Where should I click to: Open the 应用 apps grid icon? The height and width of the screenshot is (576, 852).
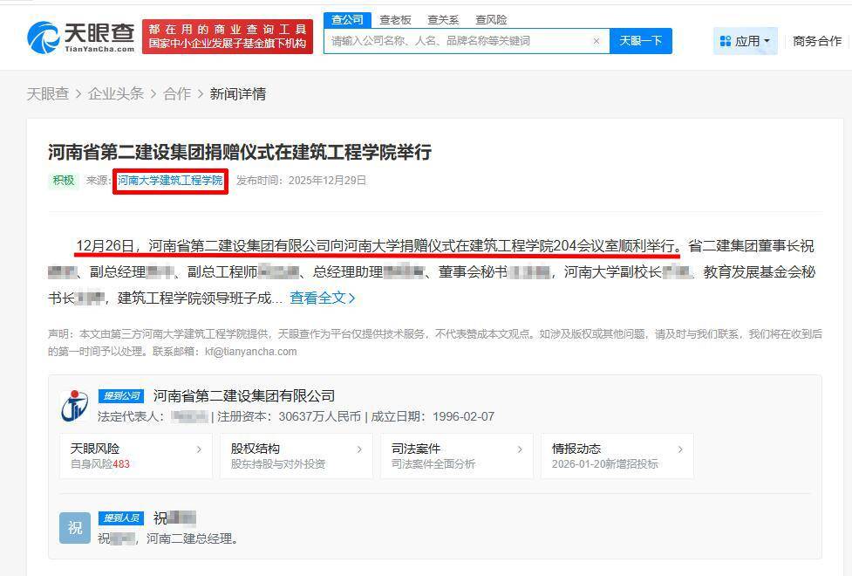click(725, 41)
